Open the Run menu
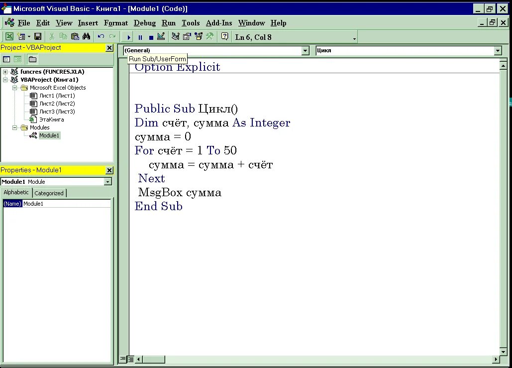Screen dimensions: 512x368 [169, 23]
